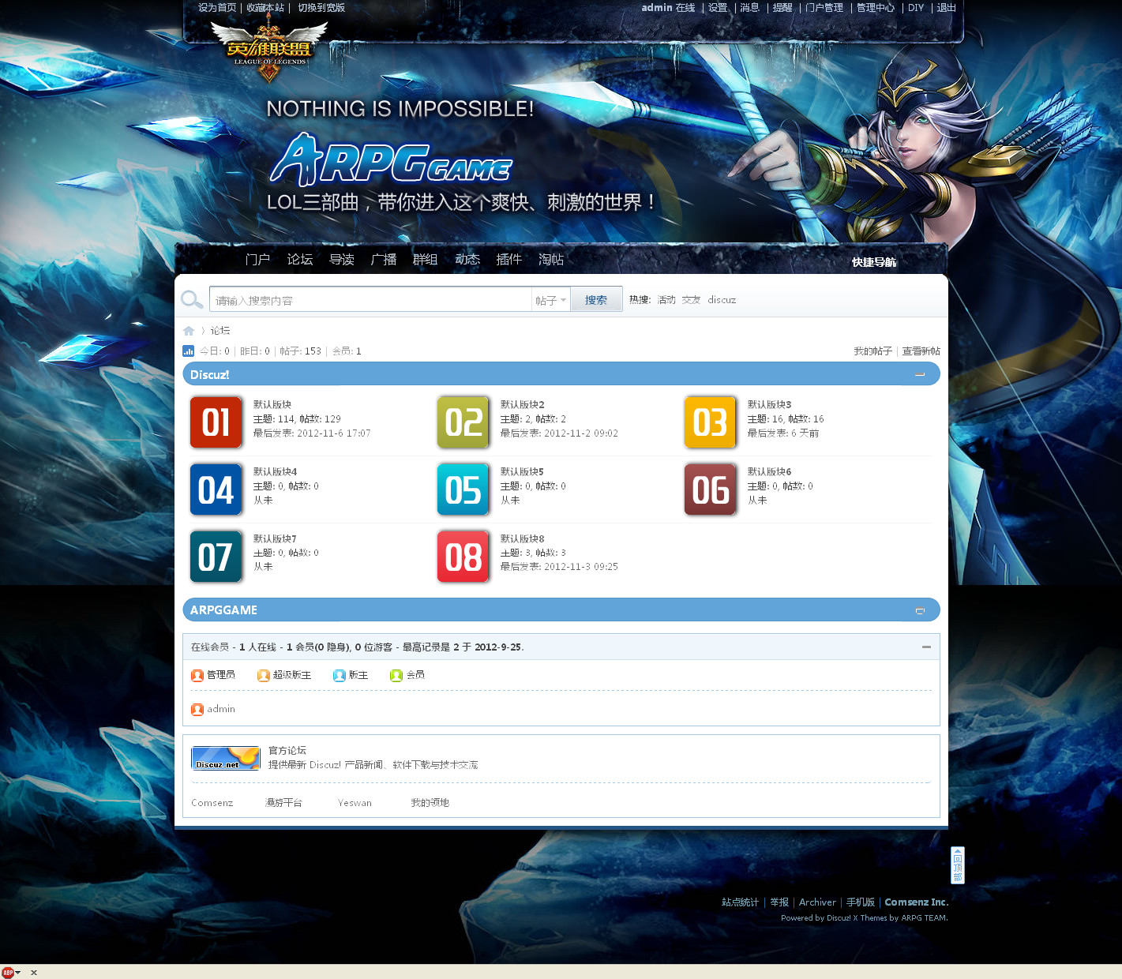Open the 插件 navigation tab

[509, 259]
